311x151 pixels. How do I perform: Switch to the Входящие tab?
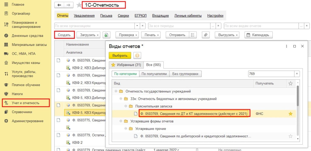160,16
